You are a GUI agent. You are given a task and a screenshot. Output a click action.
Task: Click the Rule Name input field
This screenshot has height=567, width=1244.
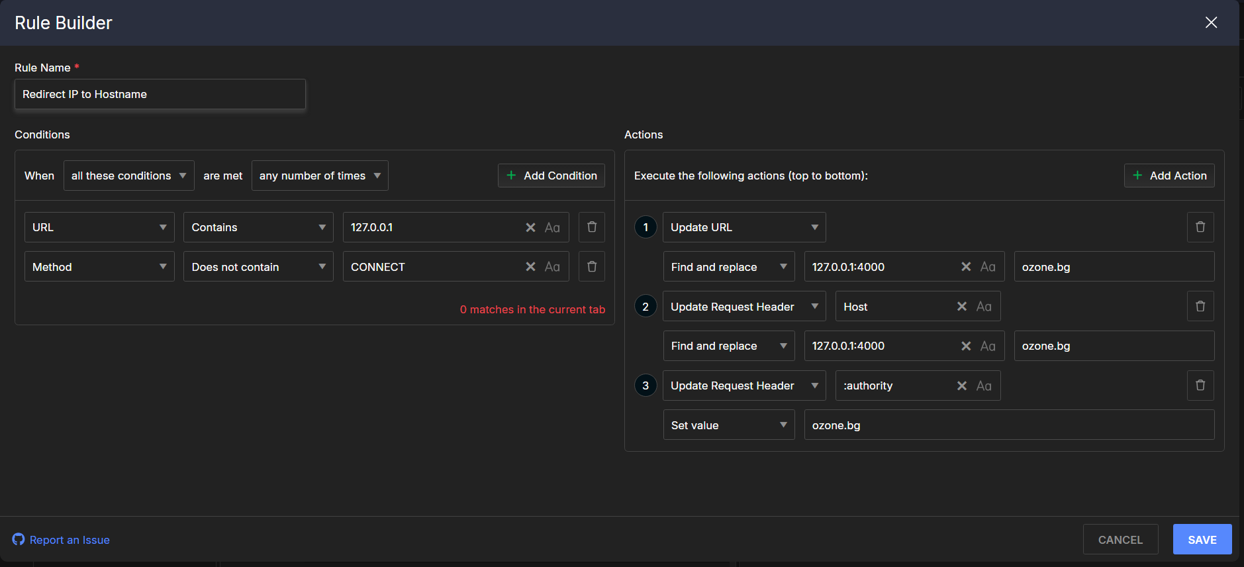pyautogui.click(x=160, y=94)
